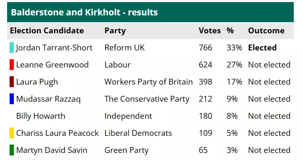Click the green Green Party color swatch
This screenshot has height=160, width=303.
pyautogui.click(x=12, y=150)
